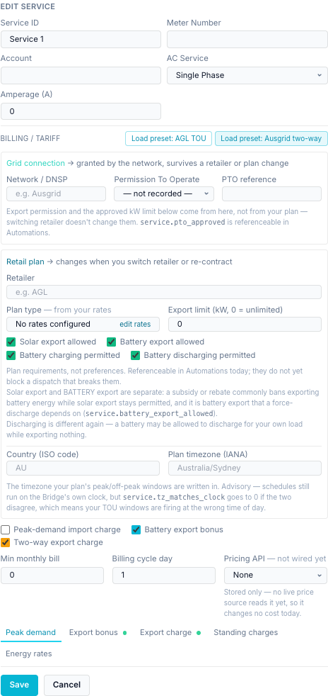Toggle Solar export allowed checkbox
328x696 pixels.
click(x=11, y=342)
